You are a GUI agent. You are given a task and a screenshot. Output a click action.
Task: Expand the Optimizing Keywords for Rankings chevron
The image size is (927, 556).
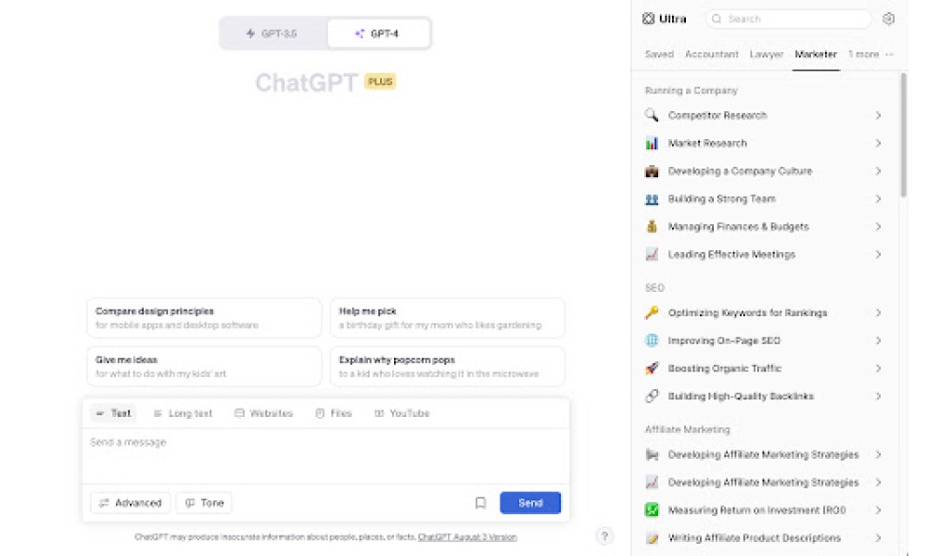point(878,312)
